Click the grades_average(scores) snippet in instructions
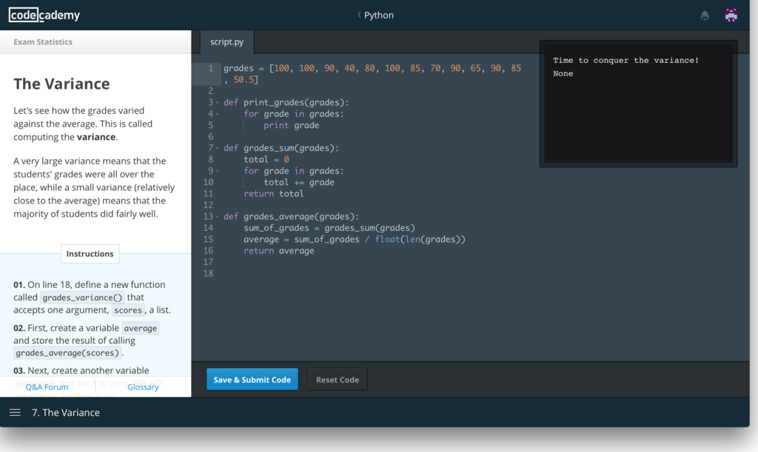This screenshot has height=452, width=758. [x=67, y=353]
